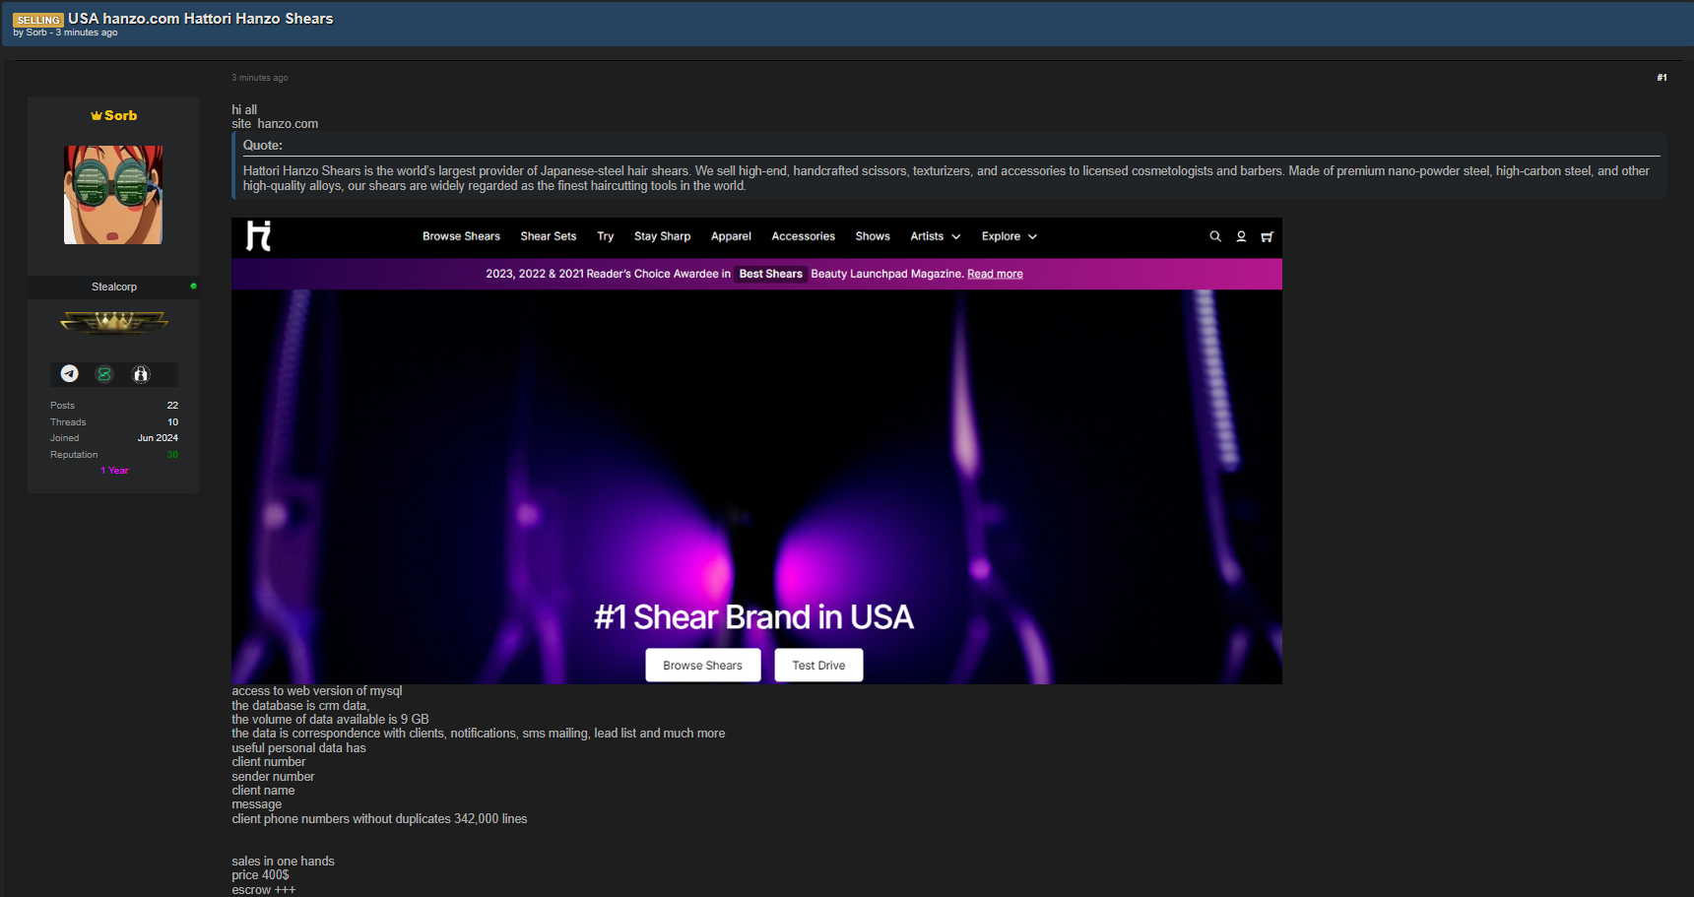This screenshot has width=1694, height=897.
Task: Click the Stealcorp user title
Action: [x=114, y=287]
